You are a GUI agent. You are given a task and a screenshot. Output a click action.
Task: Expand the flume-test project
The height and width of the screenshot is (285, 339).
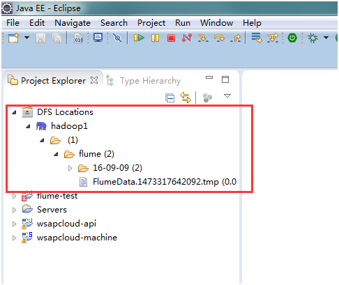[14, 196]
